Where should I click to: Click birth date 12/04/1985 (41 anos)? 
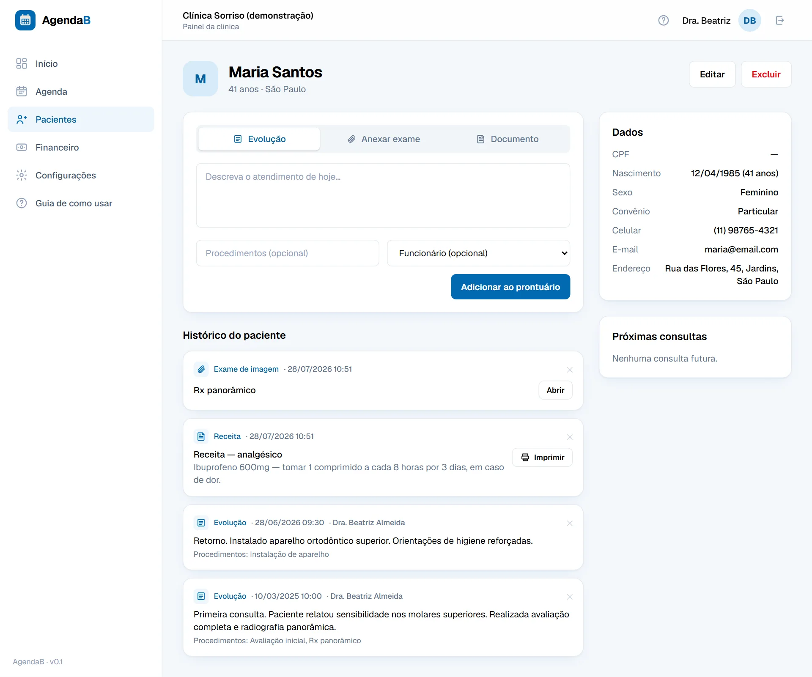[735, 173]
